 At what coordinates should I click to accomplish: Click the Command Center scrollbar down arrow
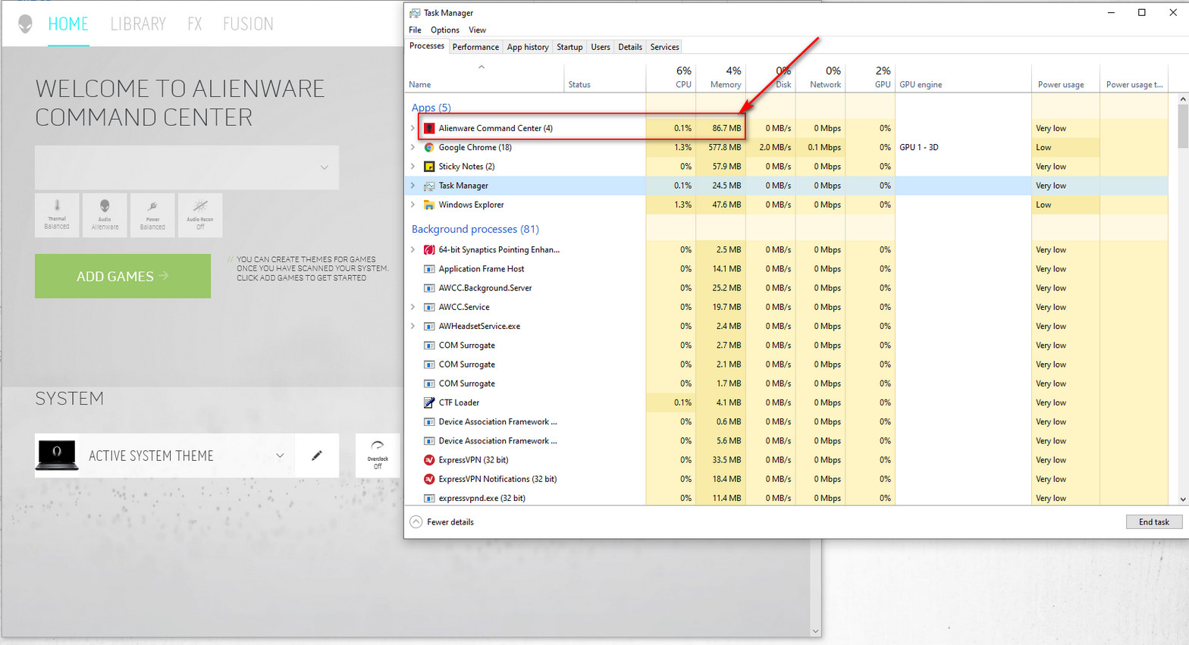(x=816, y=631)
